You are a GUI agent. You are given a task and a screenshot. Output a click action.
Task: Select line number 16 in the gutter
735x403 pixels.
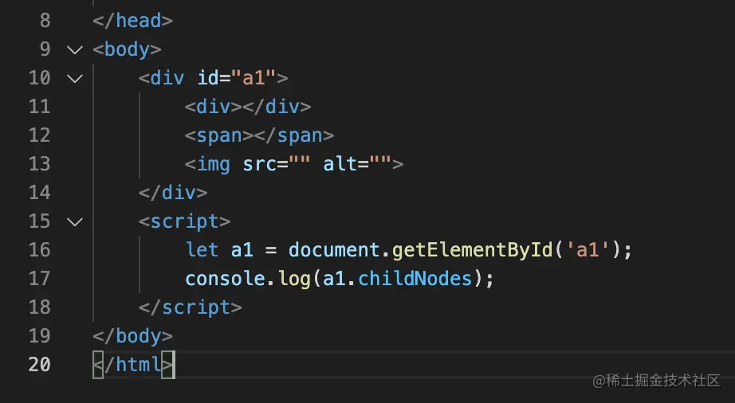pos(39,250)
